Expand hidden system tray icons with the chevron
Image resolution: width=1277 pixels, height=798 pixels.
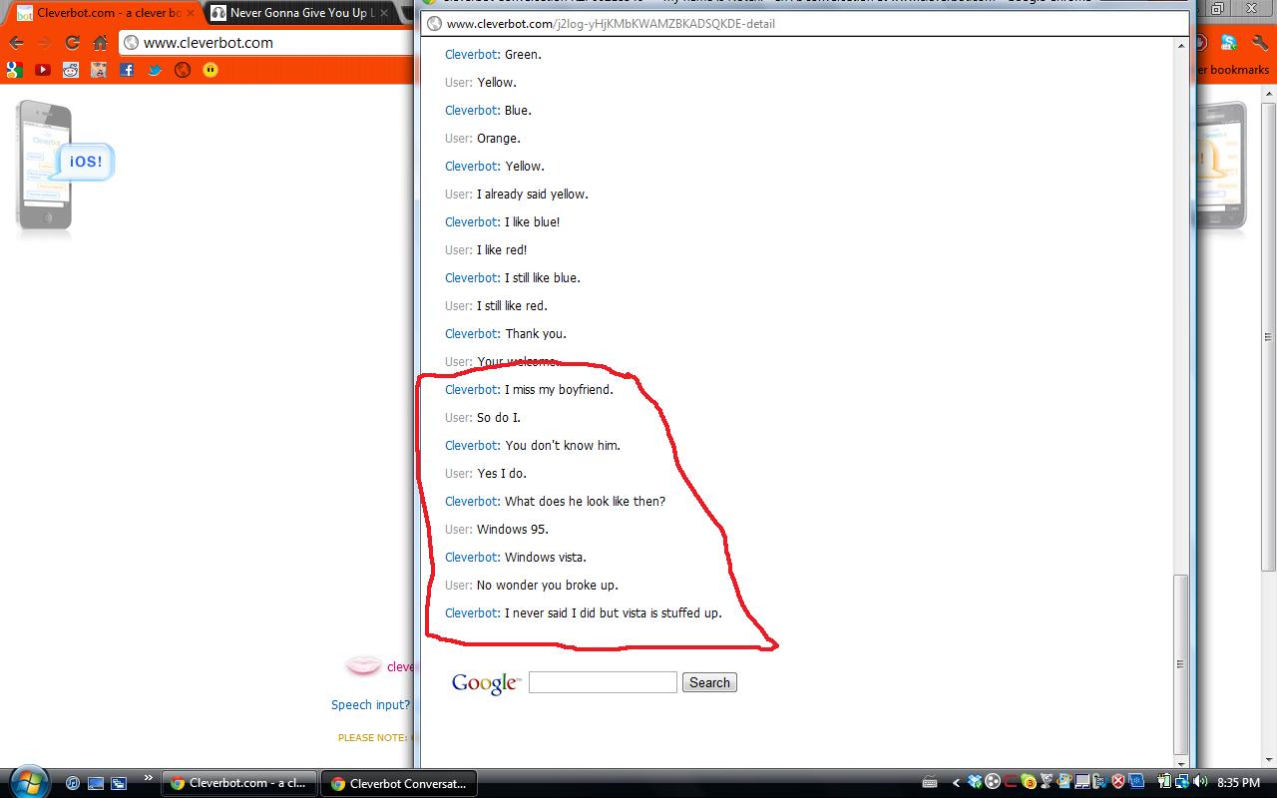[x=955, y=782]
